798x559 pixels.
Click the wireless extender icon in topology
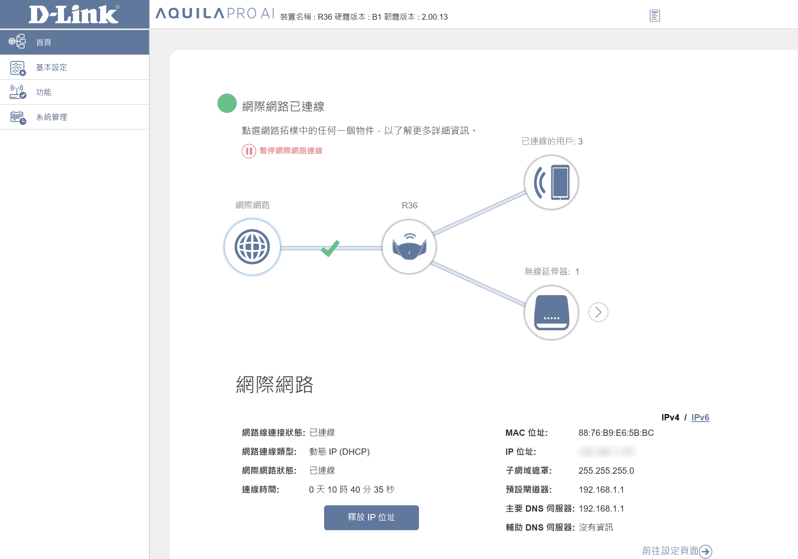pos(551,312)
